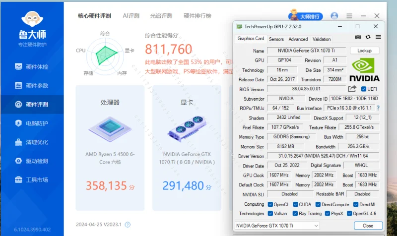
Task: Toggle OpenCL checkbox
Action: tap(270, 204)
